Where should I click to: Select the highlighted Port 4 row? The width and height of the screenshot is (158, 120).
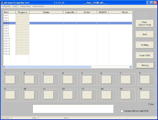(x=68, y=23)
